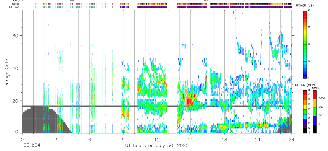Select the black 9 MHz TX FRQ swatch
The image size is (328, 151).
tap(304, 131)
